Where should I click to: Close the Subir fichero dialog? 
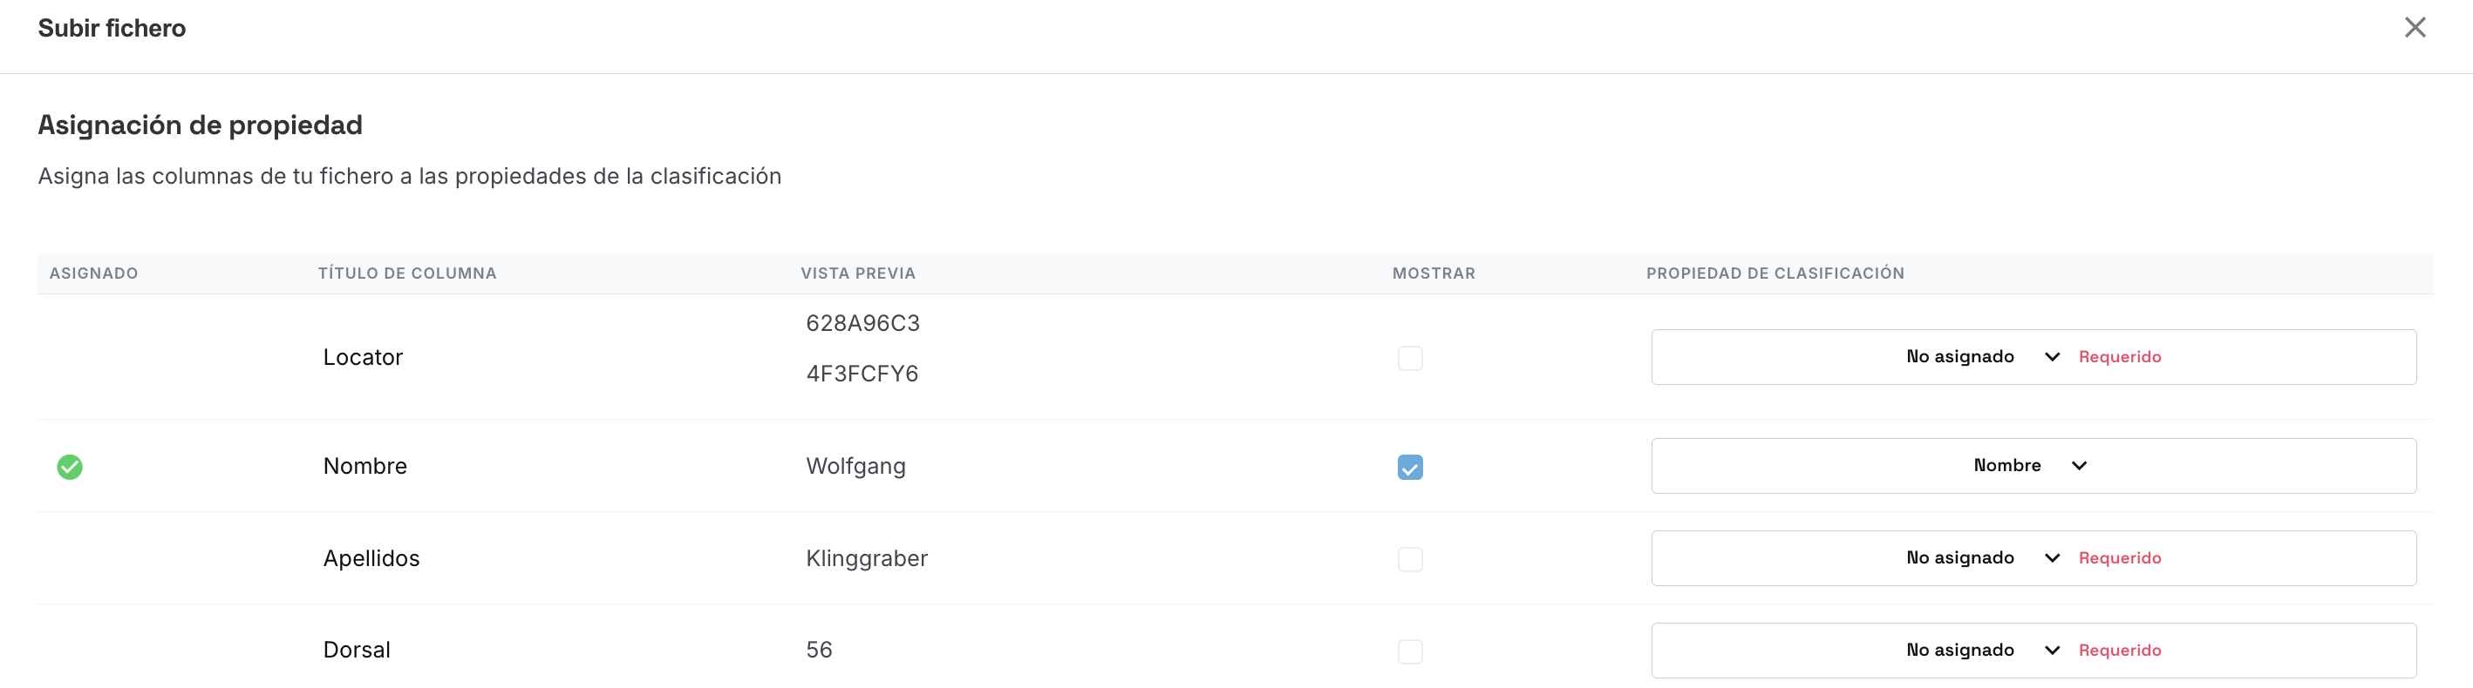2415,28
